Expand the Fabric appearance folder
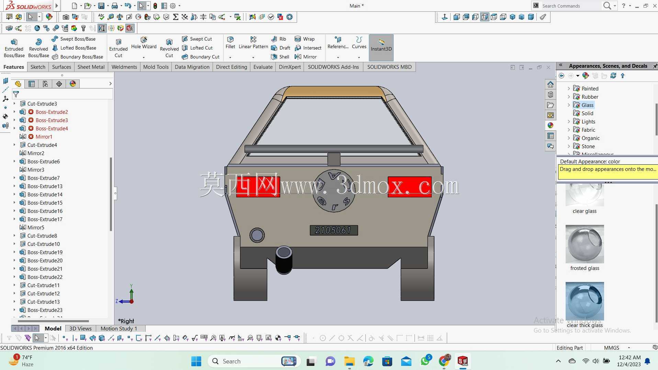Image resolution: width=658 pixels, height=370 pixels. 569,130
